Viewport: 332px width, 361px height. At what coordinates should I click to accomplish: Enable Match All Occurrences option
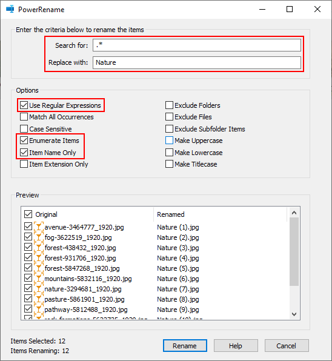click(24, 117)
